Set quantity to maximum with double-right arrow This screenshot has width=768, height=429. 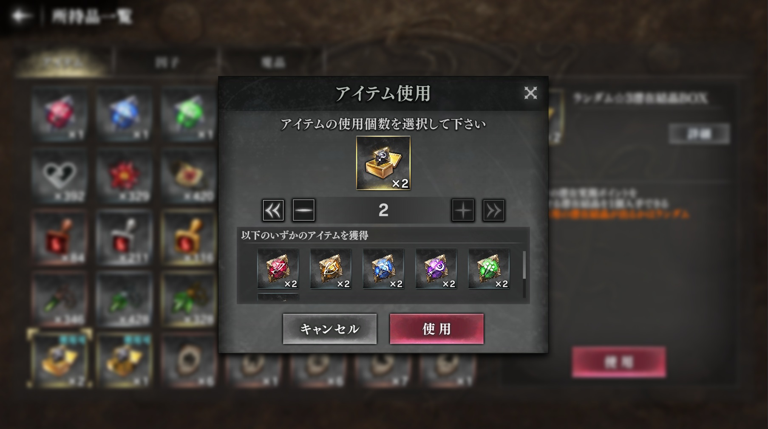493,210
